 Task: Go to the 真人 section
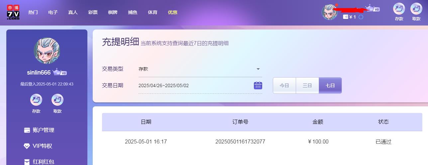73,12
